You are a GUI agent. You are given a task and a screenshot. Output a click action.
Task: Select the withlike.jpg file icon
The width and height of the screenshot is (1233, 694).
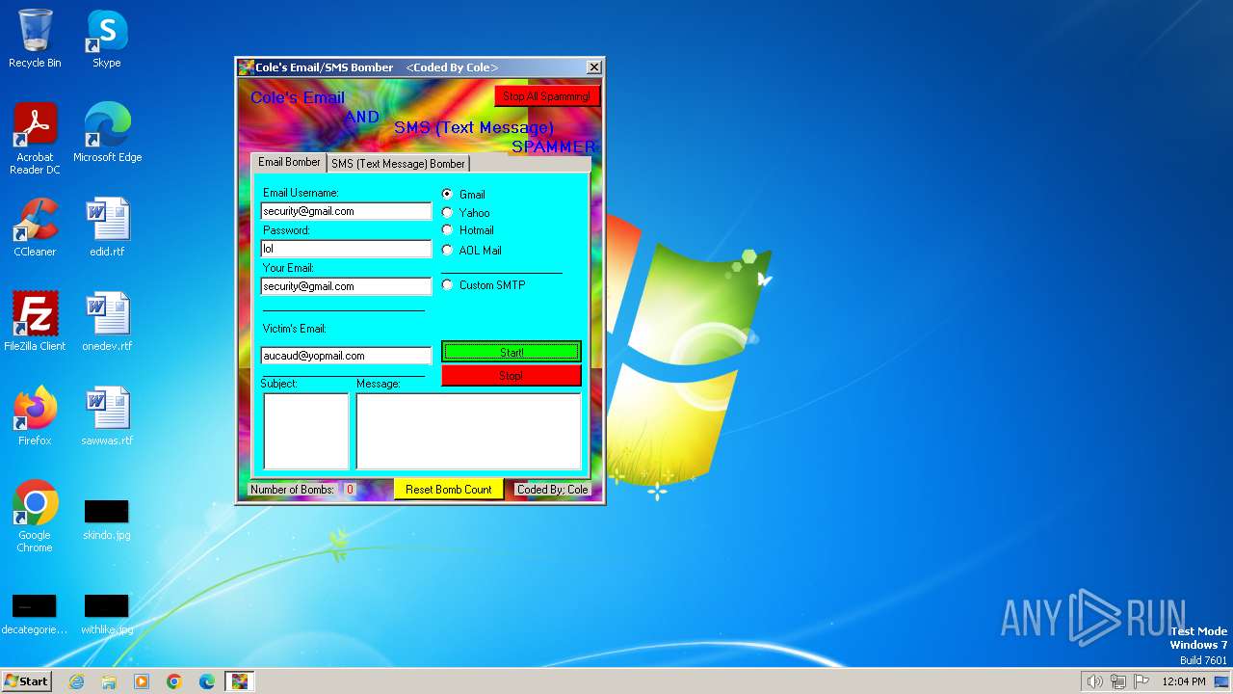[107, 614]
